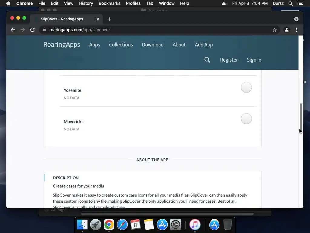Open Finder from the Dock
The width and height of the screenshot is (310, 233).
pyautogui.click(x=82, y=225)
